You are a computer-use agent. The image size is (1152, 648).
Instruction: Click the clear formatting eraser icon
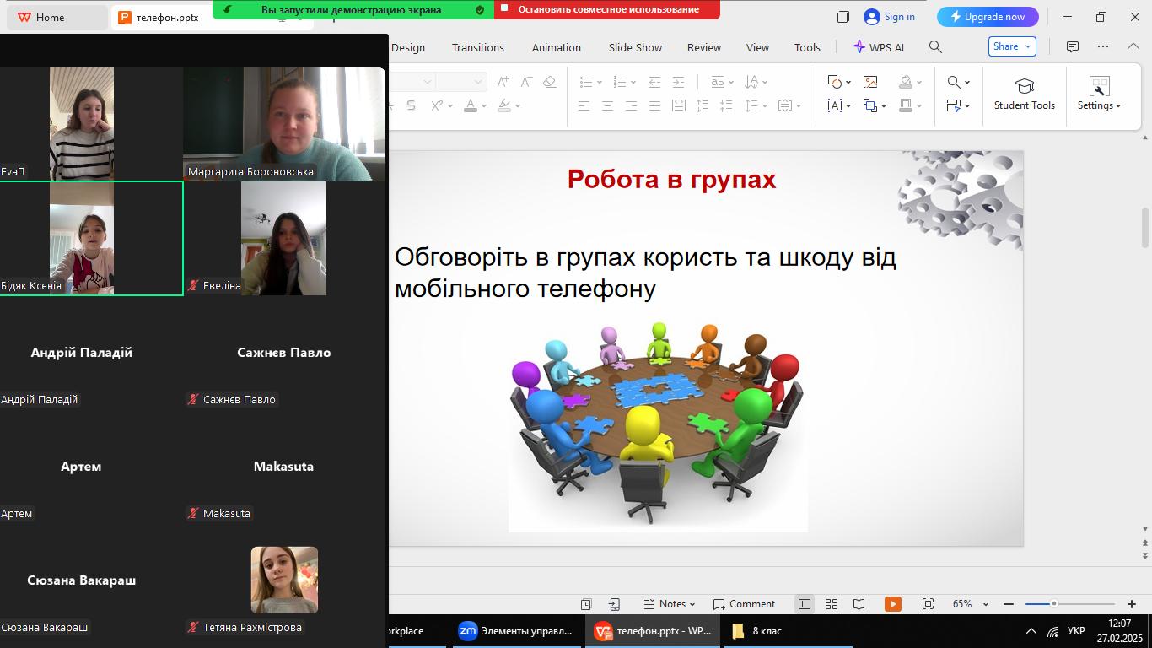tap(550, 82)
